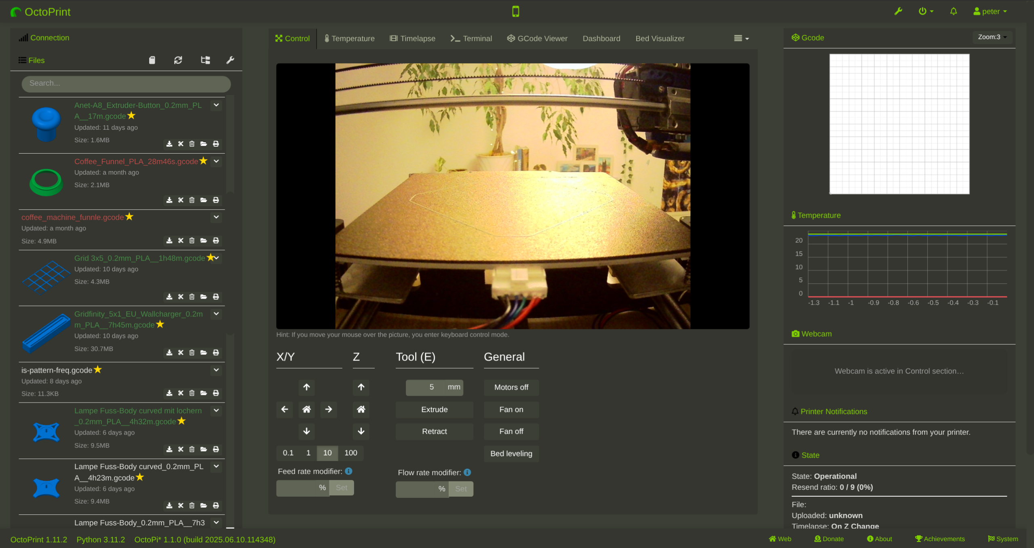
Task: Home the X/Y axes
Action: [x=306, y=409]
